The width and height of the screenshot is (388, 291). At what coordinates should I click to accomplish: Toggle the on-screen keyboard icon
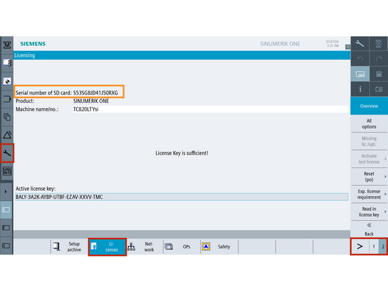tap(360, 74)
